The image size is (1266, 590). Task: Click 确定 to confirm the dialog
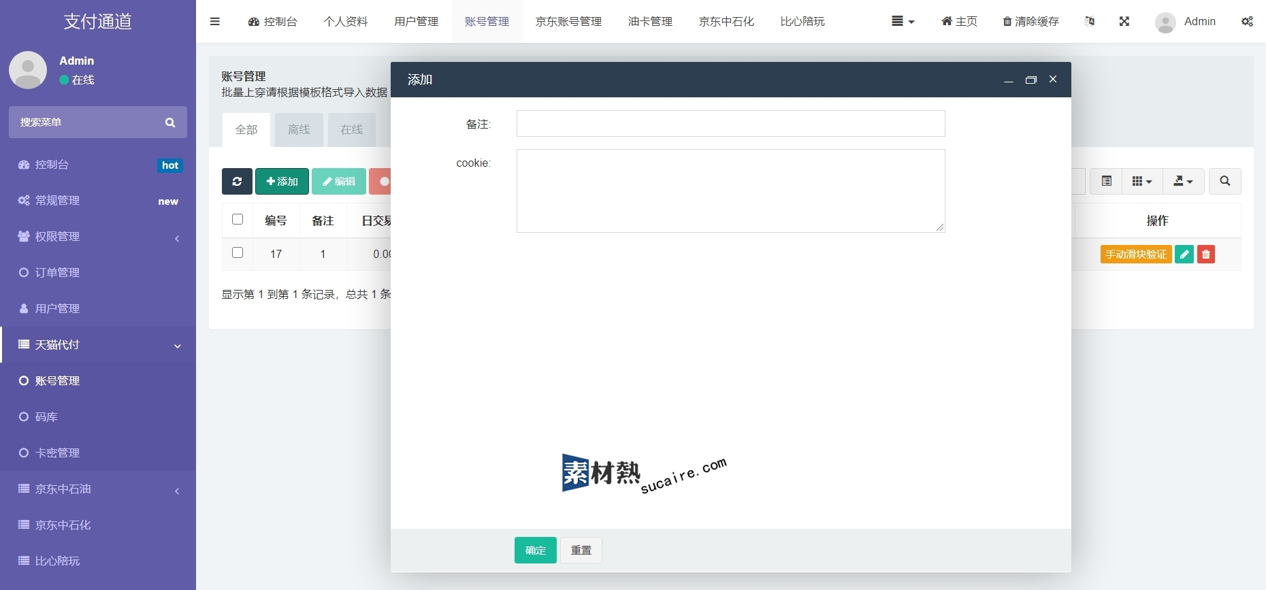(536, 551)
